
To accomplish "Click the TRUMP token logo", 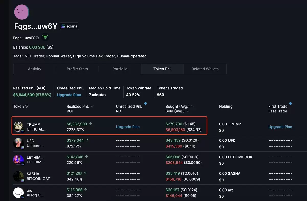I will [x=18, y=127].
